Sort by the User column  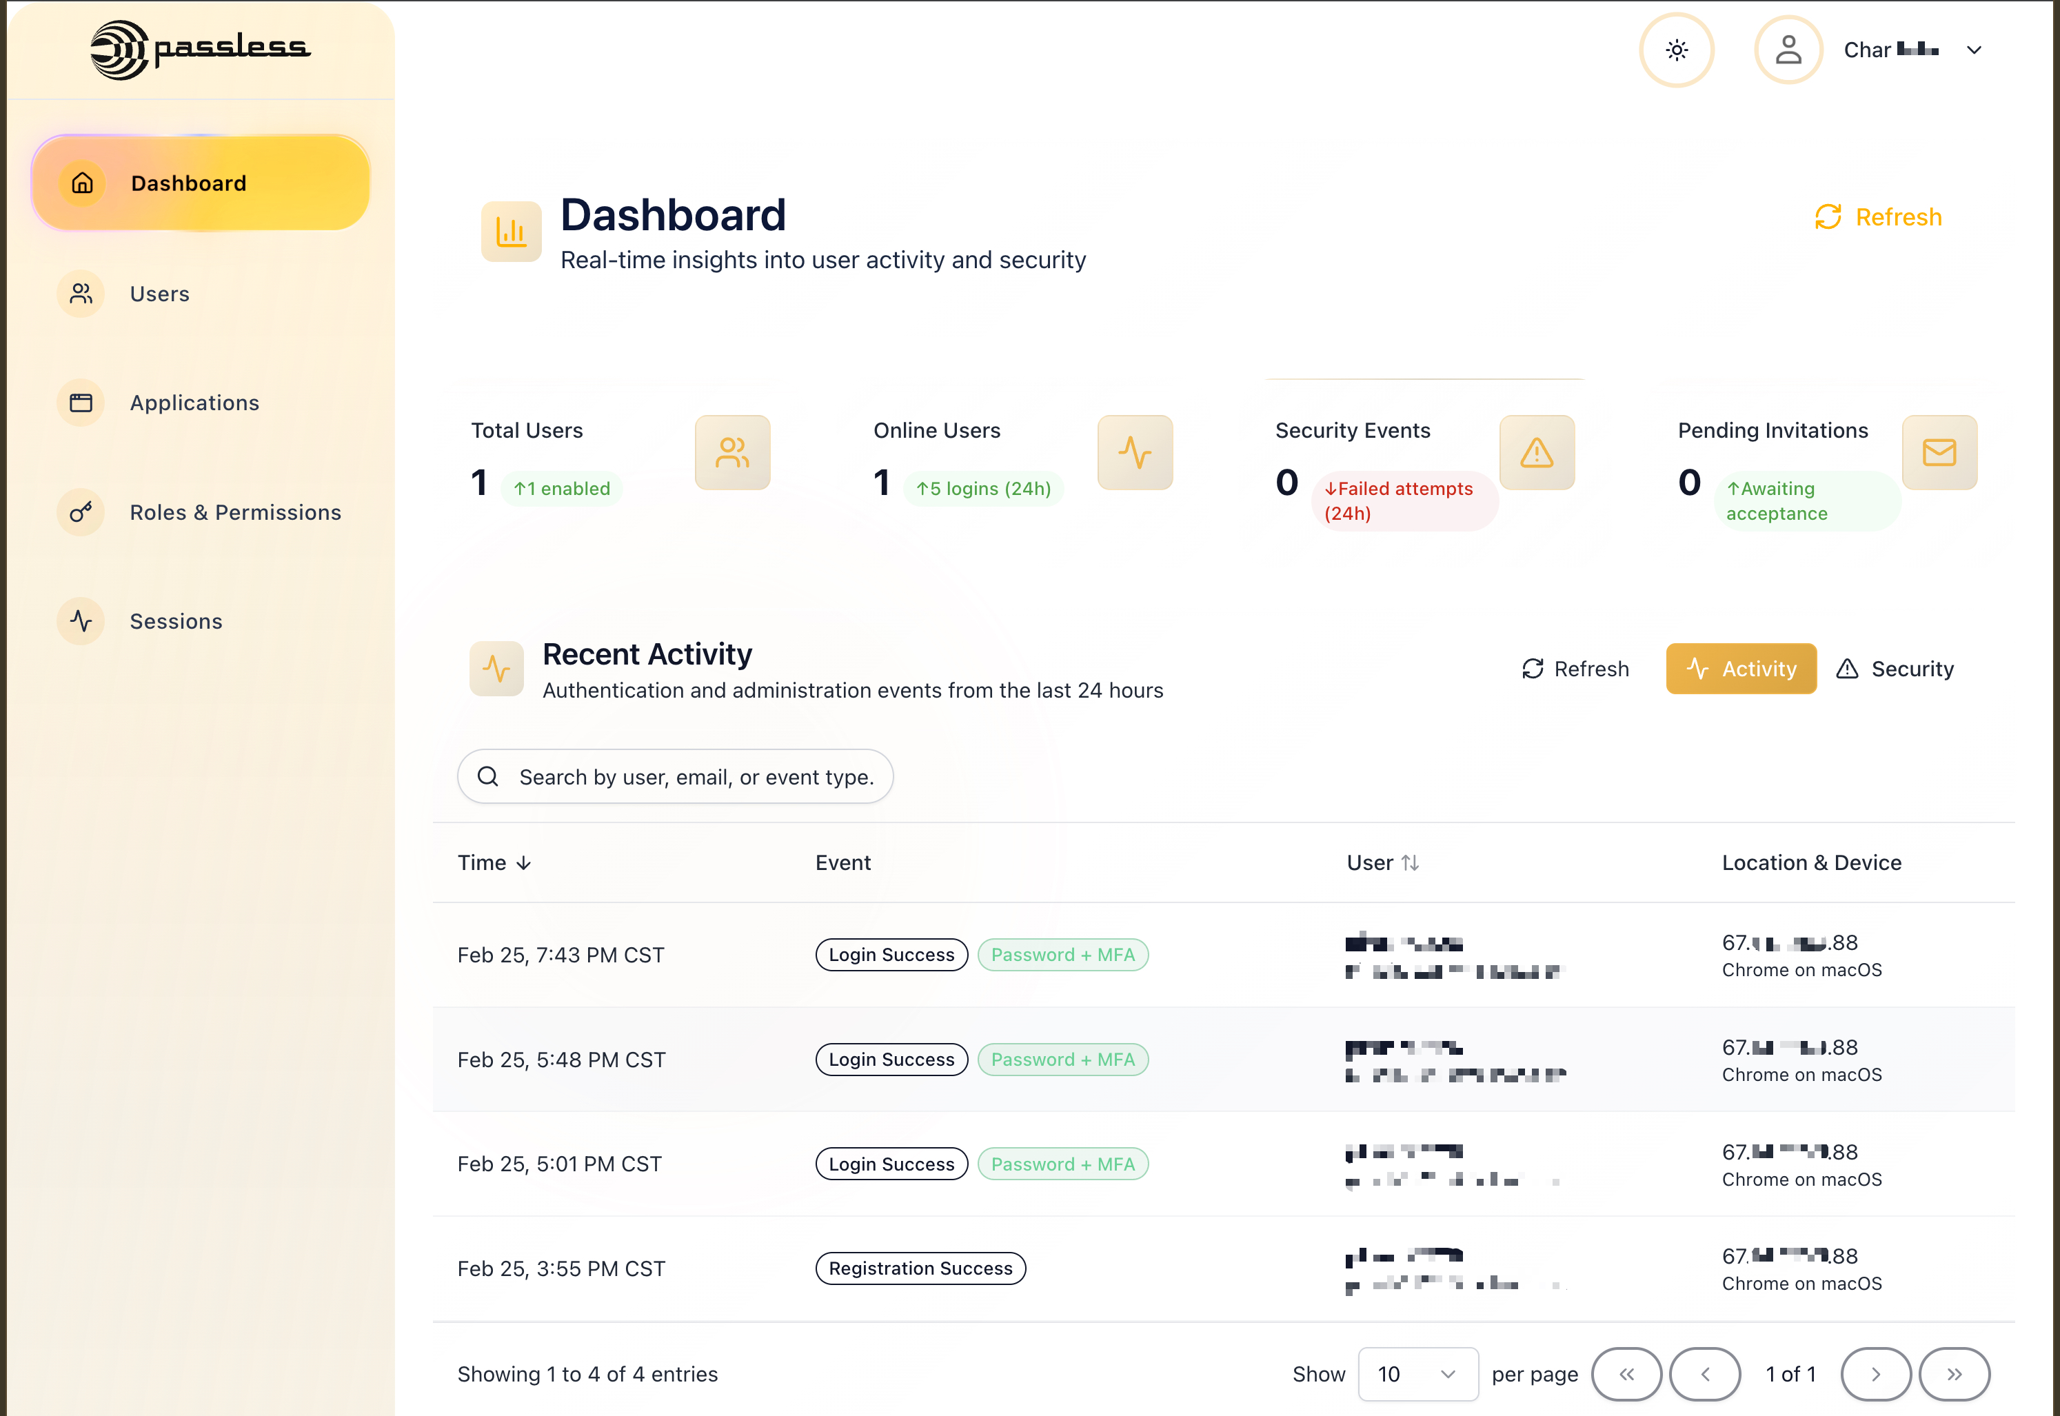pyautogui.click(x=1383, y=863)
